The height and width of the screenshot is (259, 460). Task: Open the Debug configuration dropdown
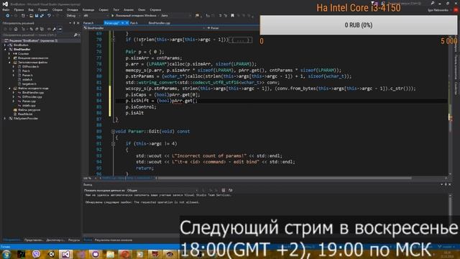(x=73, y=16)
